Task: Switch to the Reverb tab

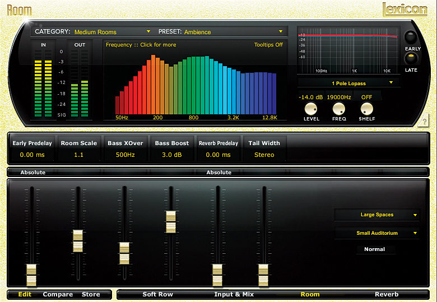Action: point(386,294)
